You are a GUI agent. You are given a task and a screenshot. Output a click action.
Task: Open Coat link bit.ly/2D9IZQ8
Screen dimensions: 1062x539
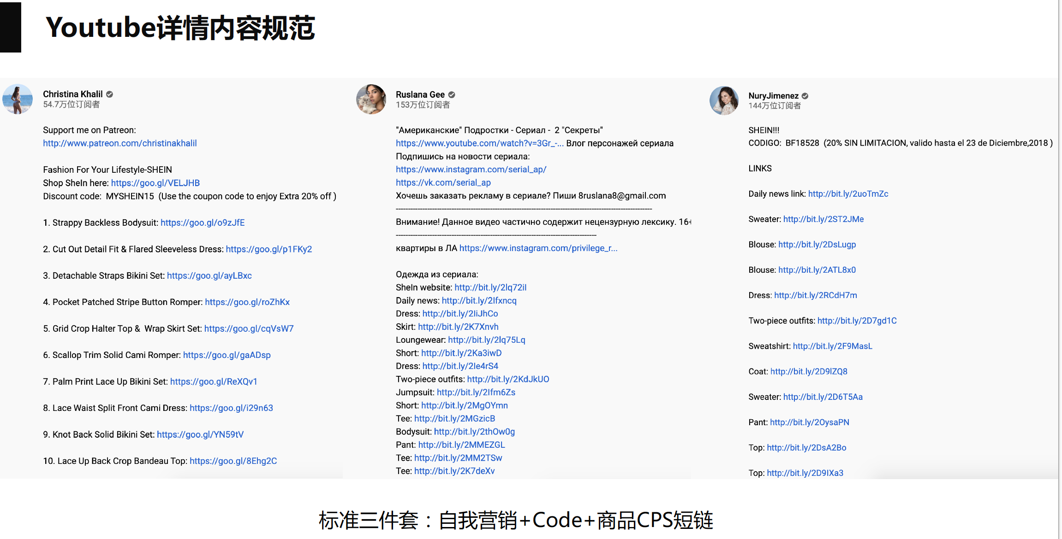coord(809,371)
